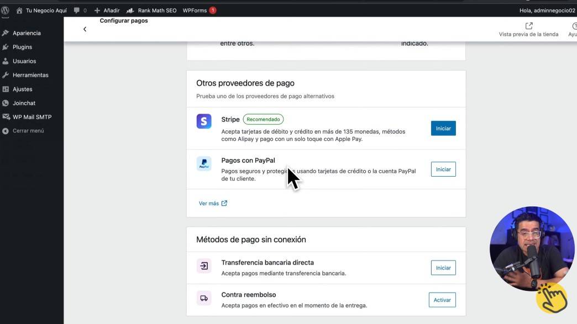Collapse sidebar with Cerrar menú
This screenshot has height=324, width=577.
click(x=28, y=131)
